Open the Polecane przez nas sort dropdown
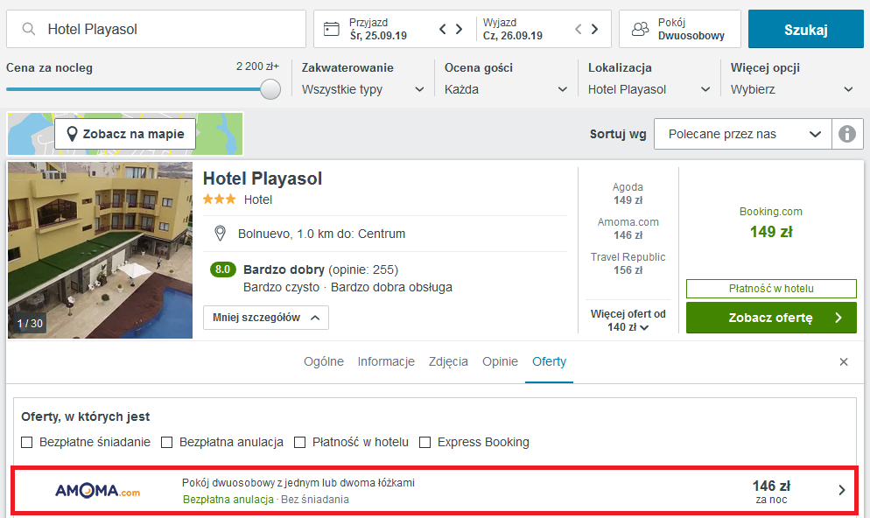 (x=743, y=134)
